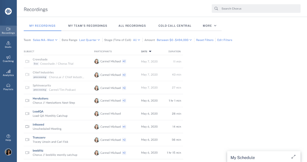Open the Herolutions recording
The width and height of the screenshot is (307, 162).
40,98
